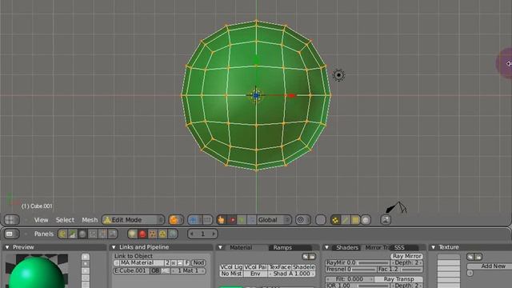
Task: Toggle the ME link button
Action: tap(166, 270)
